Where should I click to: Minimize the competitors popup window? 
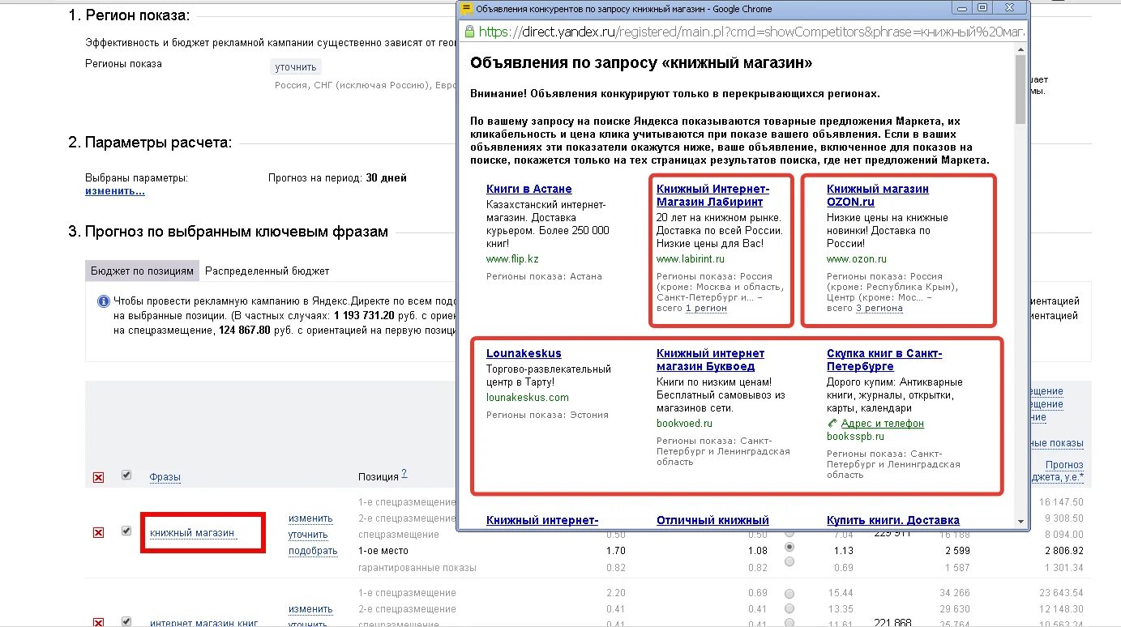pyautogui.click(x=962, y=8)
